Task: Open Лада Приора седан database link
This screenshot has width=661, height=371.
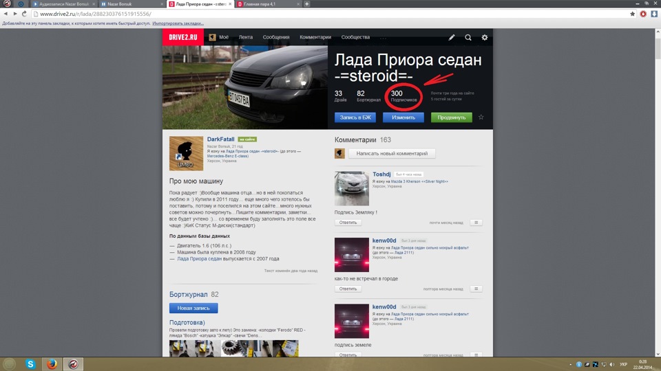Action: (x=200, y=259)
